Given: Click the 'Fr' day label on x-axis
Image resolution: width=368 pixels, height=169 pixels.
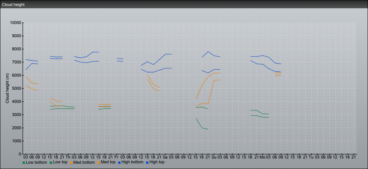Looking at the screenshot, I should tap(117, 156).
